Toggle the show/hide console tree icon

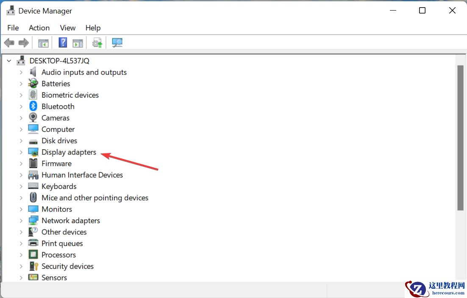tap(43, 43)
